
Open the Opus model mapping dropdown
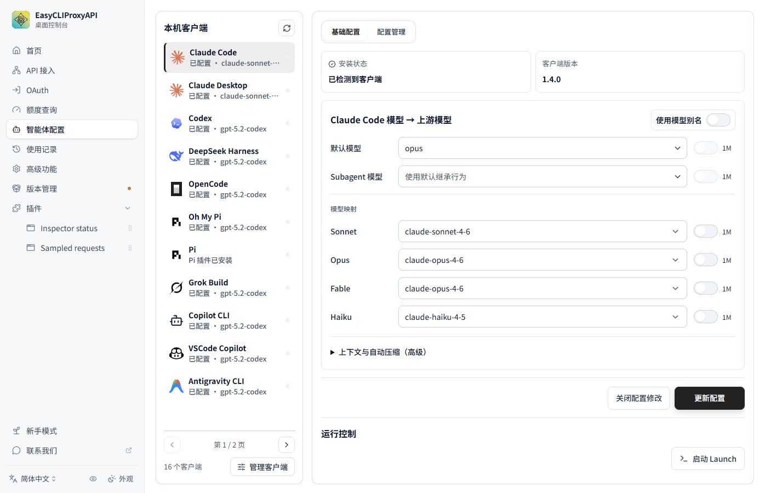pos(543,260)
